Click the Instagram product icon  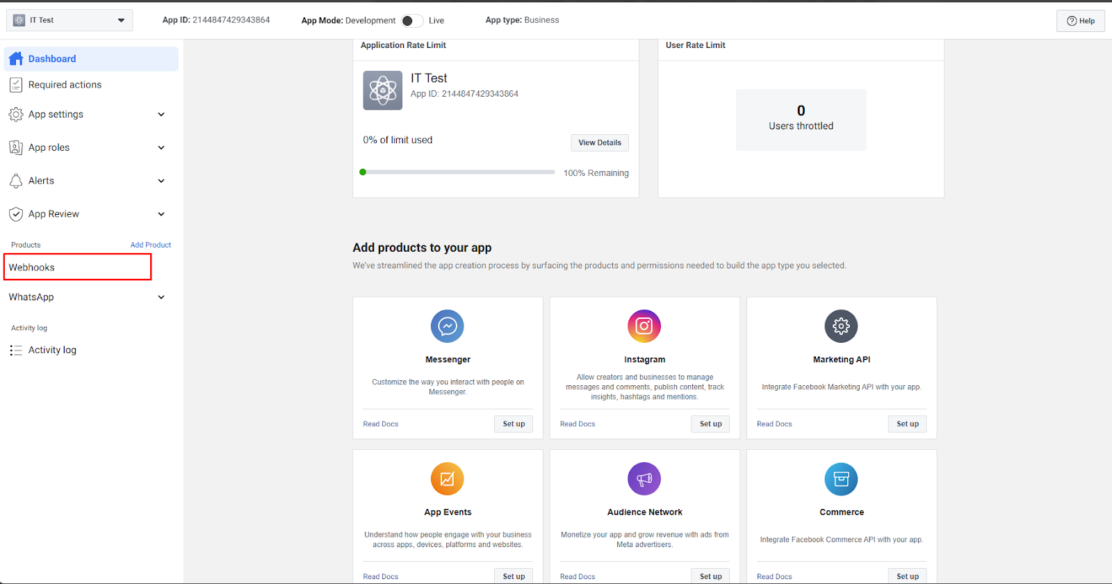click(x=644, y=326)
